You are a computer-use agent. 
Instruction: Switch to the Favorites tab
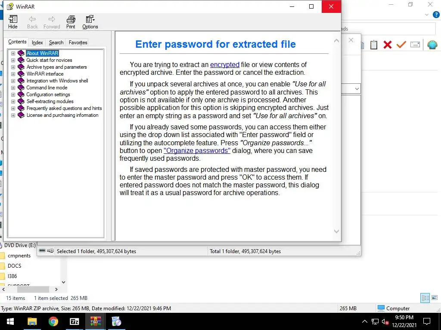click(78, 43)
